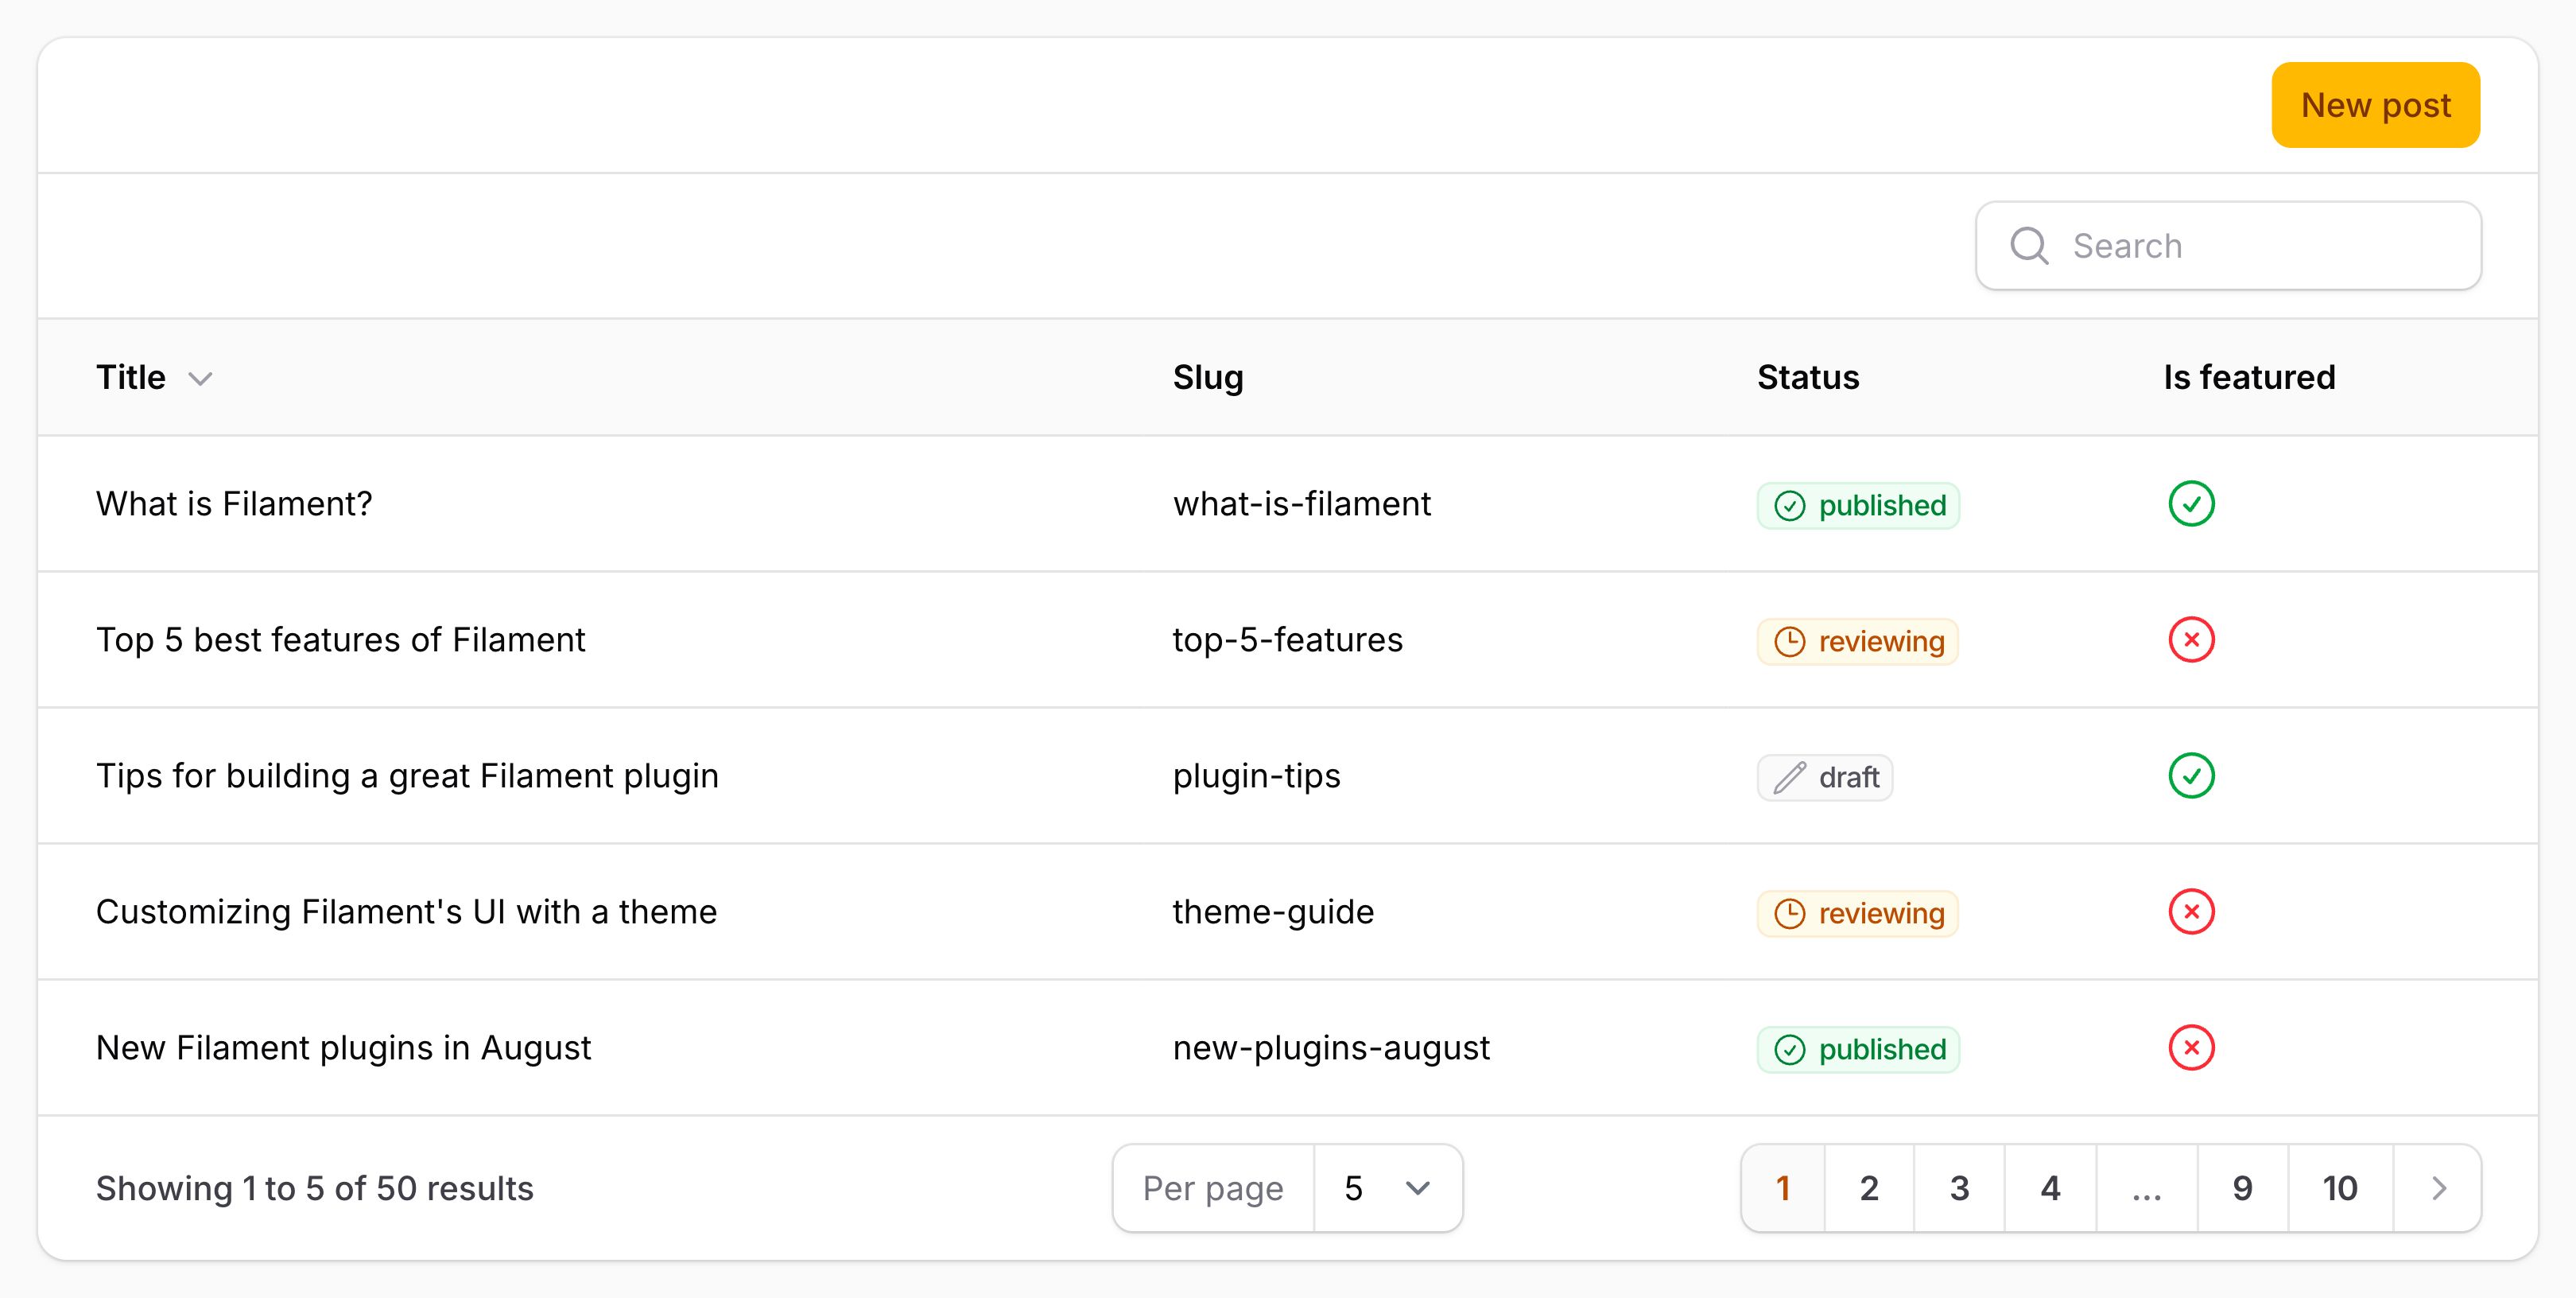The width and height of the screenshot is (2576, 1298).
Task: Open Customizing Filament's UI with a theme
Action: (x=406, y=912)
